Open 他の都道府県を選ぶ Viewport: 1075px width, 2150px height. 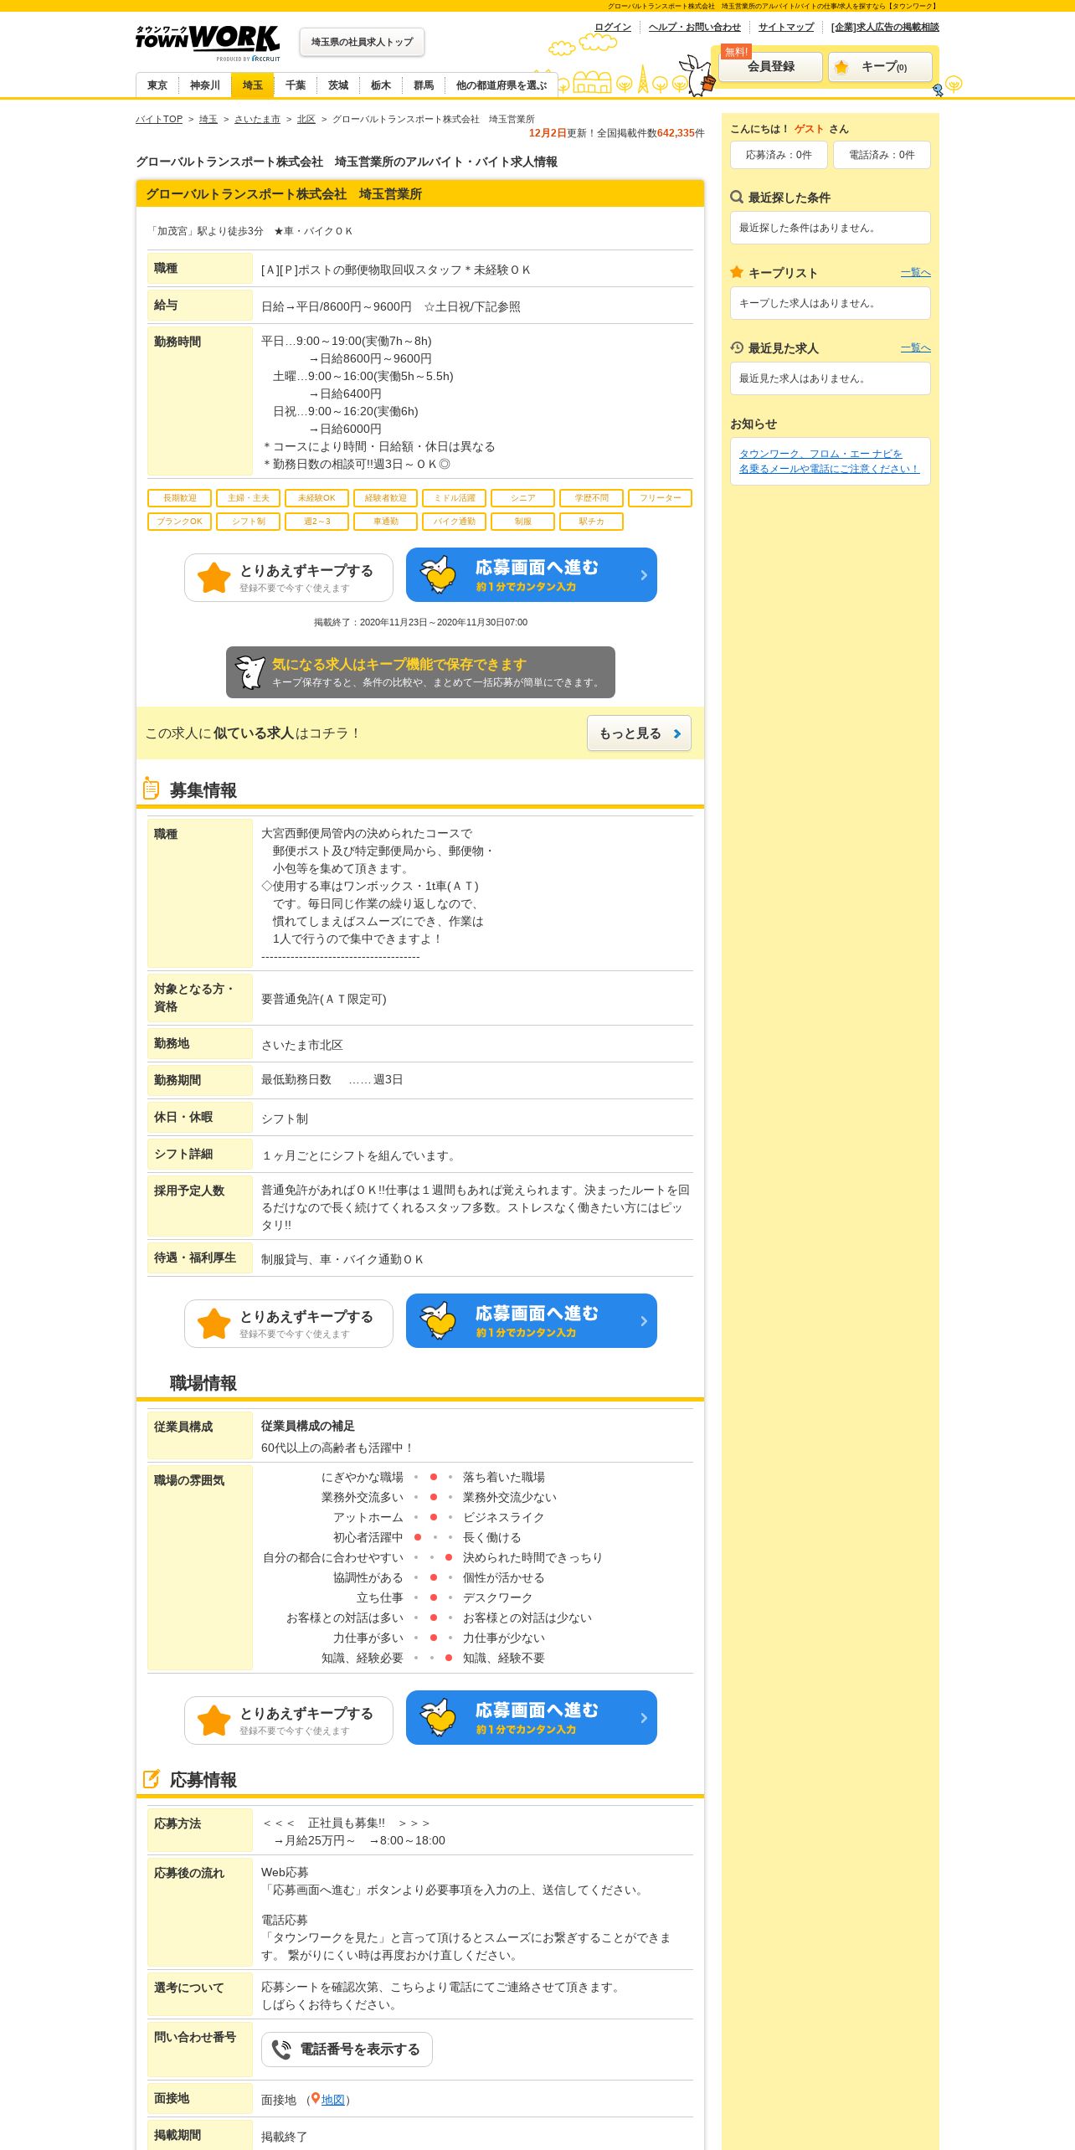click(501, 85)
